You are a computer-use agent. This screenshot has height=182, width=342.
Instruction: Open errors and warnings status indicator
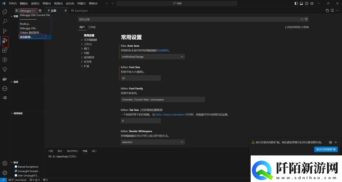(35, 180)
